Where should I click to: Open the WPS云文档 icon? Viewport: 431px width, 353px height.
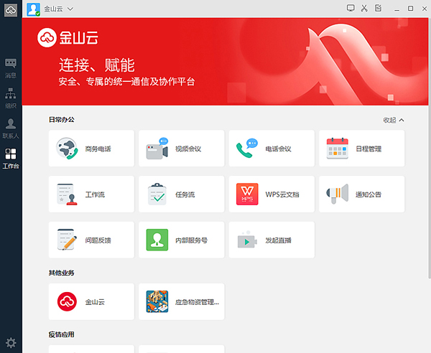[x=247, y=194]
